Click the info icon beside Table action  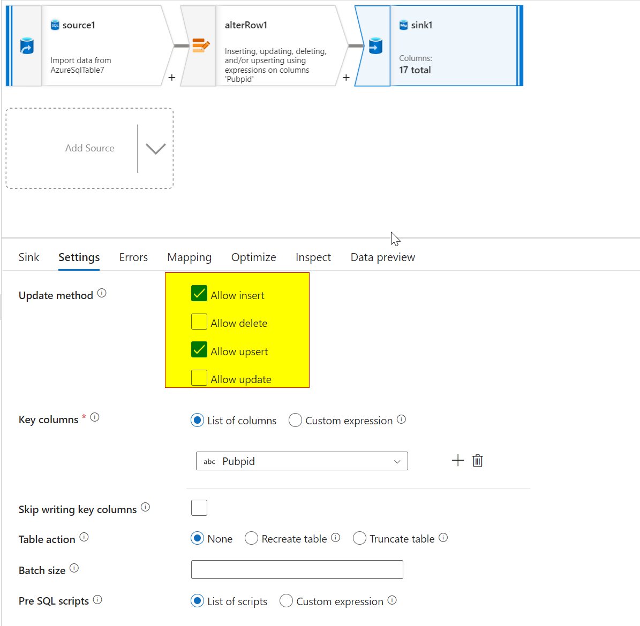(85, 538)
